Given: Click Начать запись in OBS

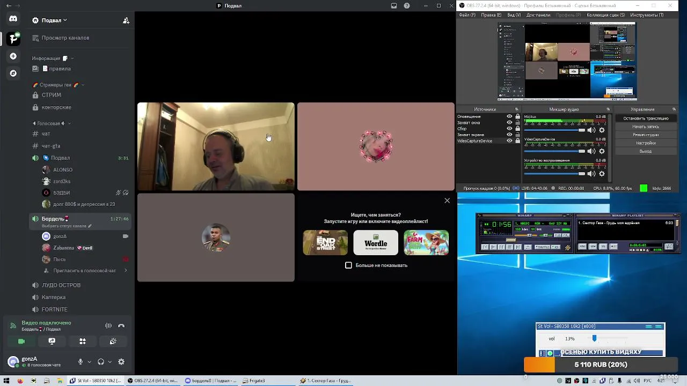Looking at the screenshot, I should [x=646, y=127].
